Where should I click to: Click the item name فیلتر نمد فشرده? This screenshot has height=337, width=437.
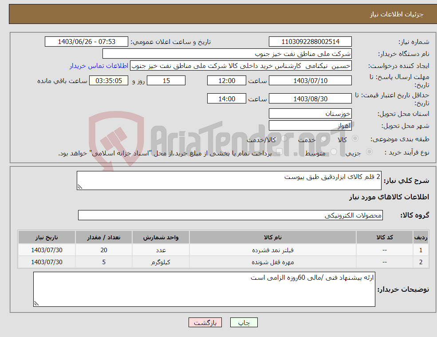coord(273,250)
